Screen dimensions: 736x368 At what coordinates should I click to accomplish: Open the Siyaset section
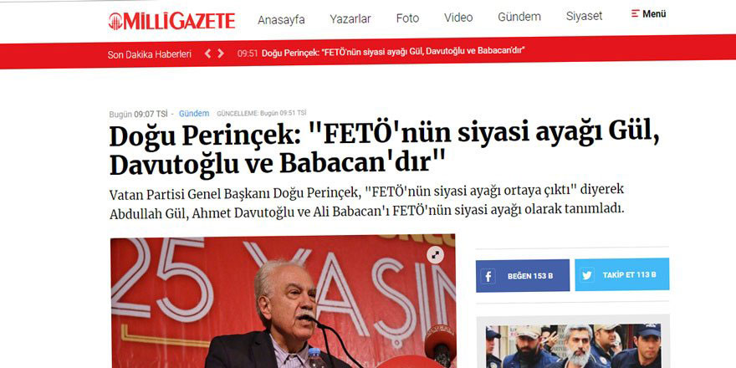[x=584, y=16]
